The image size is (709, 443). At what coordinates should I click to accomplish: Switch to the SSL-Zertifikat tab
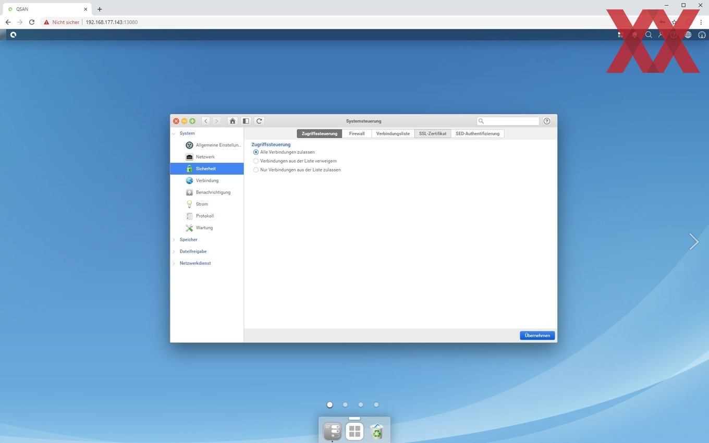pyautogui.click(x=433, y=133)
